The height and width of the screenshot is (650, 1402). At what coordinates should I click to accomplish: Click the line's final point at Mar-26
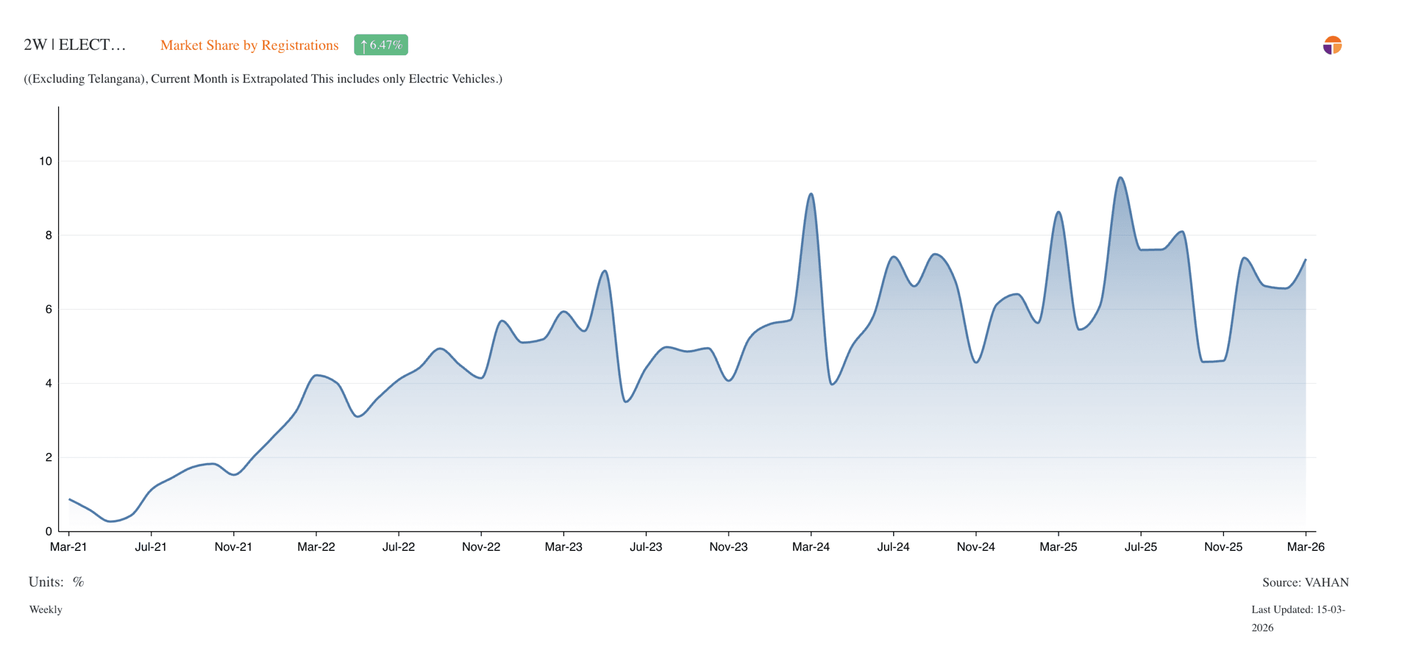coord(1305,260)
